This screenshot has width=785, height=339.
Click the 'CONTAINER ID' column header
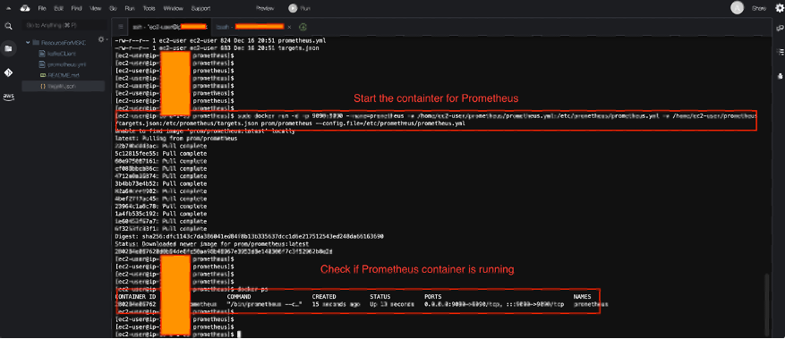[x=135, y=296]
